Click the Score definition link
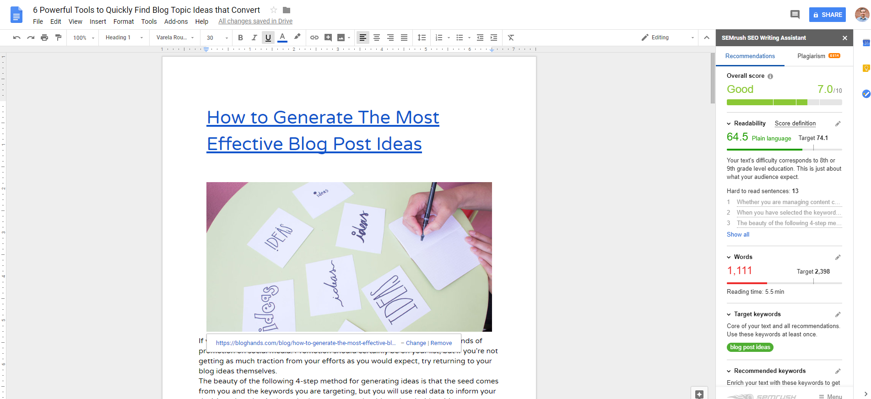The width and height of the screenshot is (871, 399). click(795, 124)
